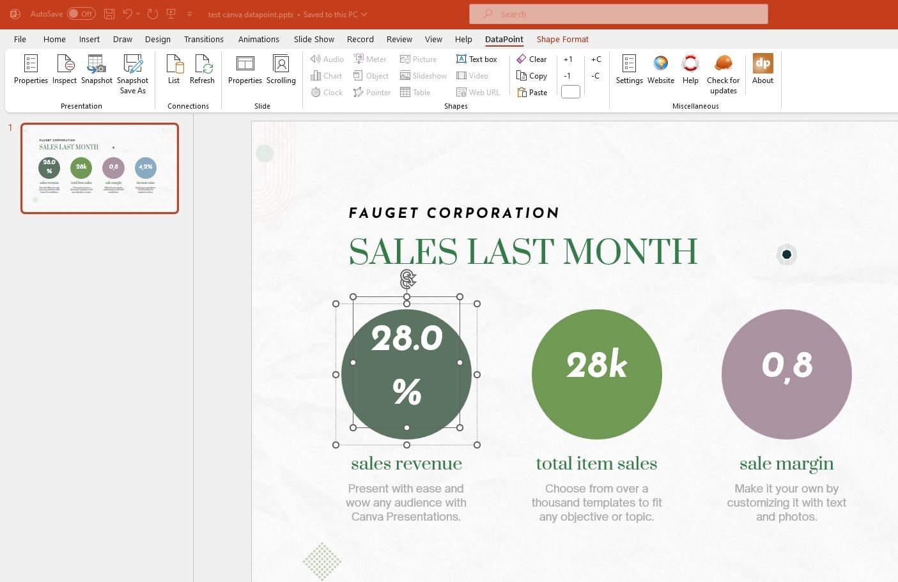Viewport: 898px width, 582px height.
Task: Open Customize Quick Access Toolbar dropdown
Action: click(x=189, y=14)
